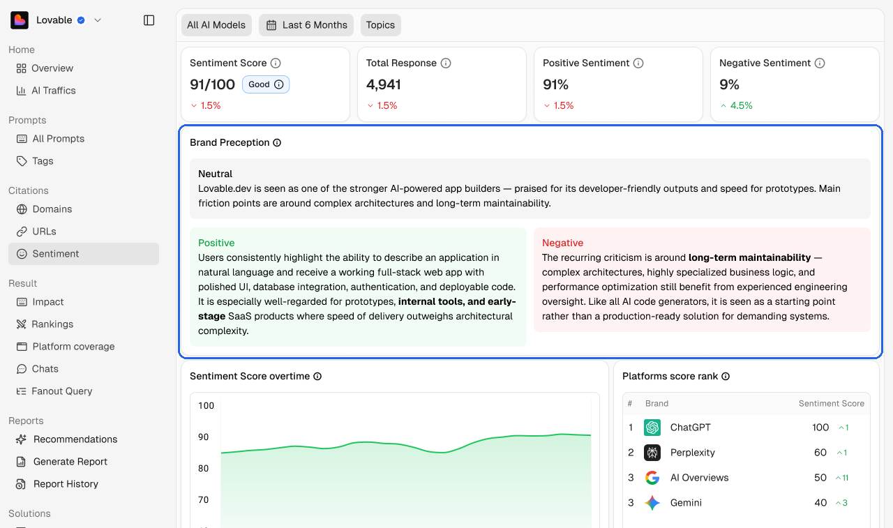The image size is (893, 528).
Task: Click the Good rating badge
Action: [x=266, y=84]
